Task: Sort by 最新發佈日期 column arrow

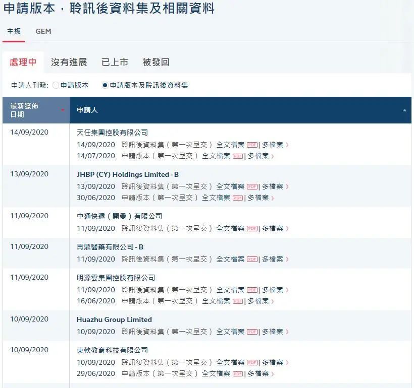Action: click(x=63, y=110)
